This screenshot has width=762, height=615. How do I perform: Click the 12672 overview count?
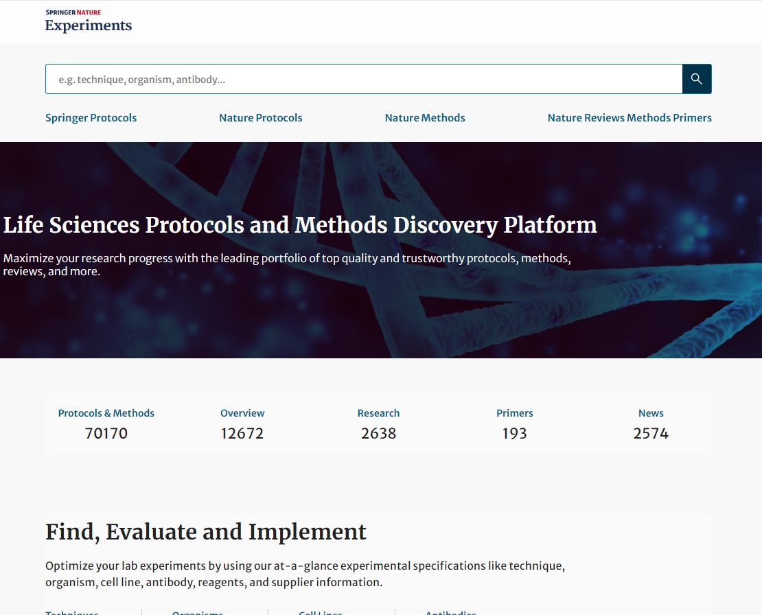coord(242,433)
